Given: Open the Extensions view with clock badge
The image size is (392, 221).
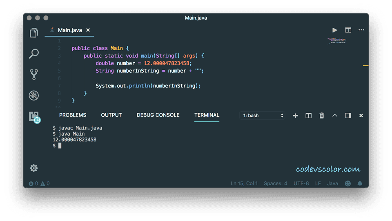Looking at the screenshot, I should click(34, 117).
